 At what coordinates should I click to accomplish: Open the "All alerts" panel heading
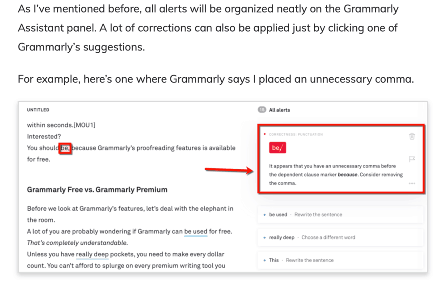279,110
